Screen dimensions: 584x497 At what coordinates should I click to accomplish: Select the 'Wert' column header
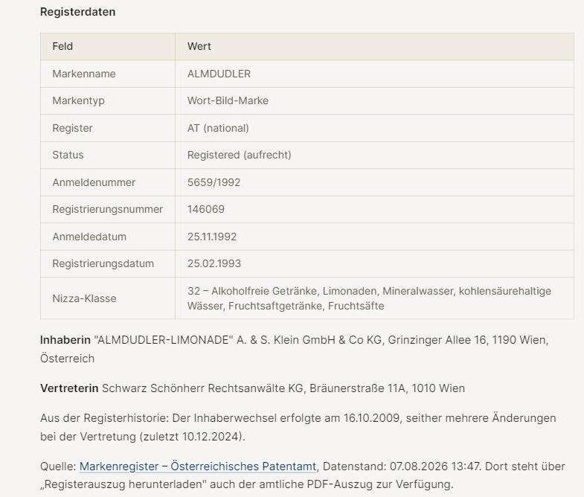click(374, 47)
